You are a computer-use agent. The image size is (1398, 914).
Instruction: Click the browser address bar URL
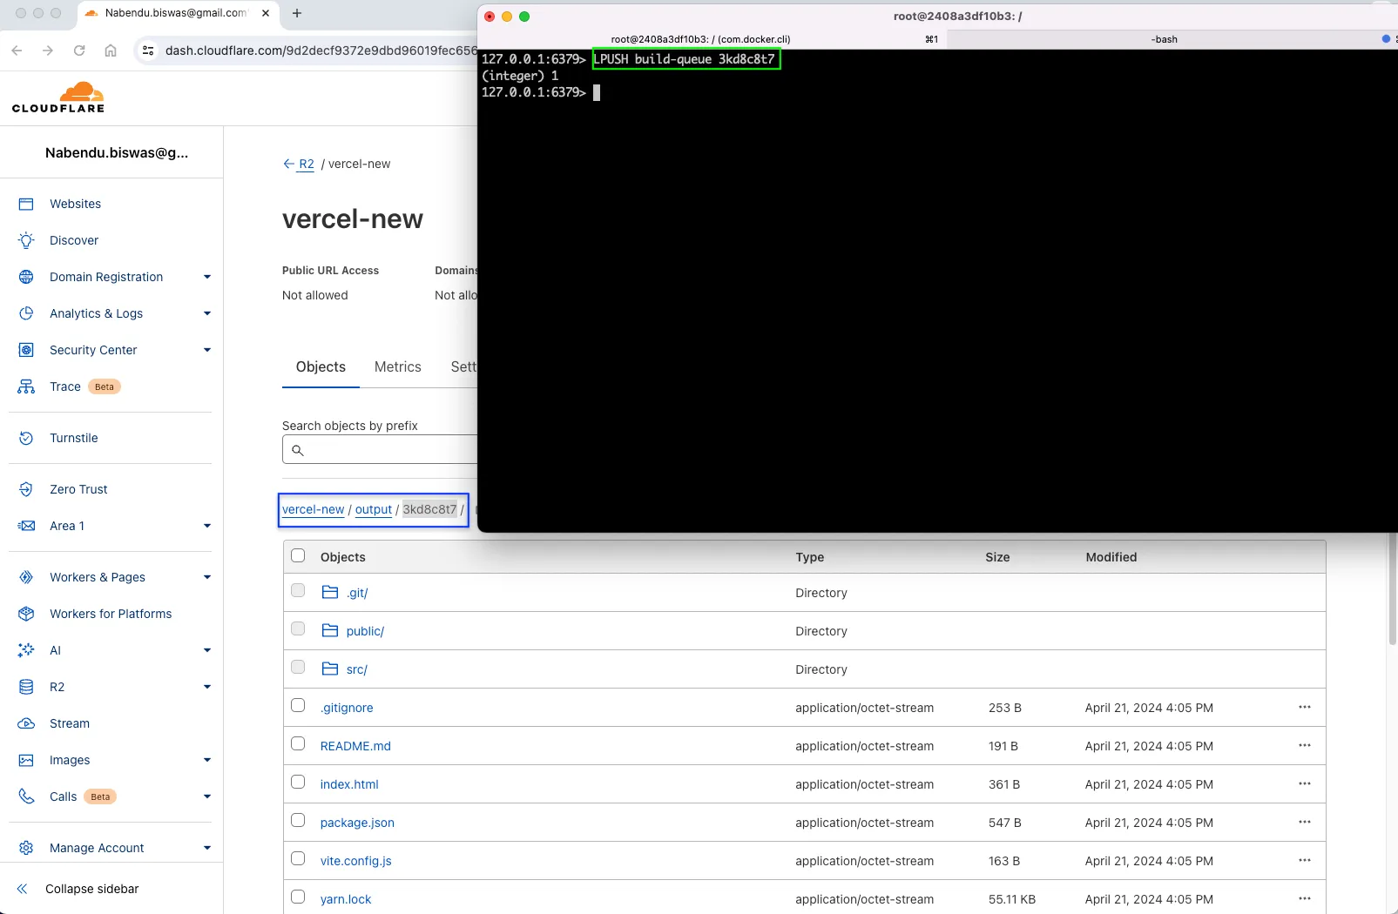click(x=321, y=50)
